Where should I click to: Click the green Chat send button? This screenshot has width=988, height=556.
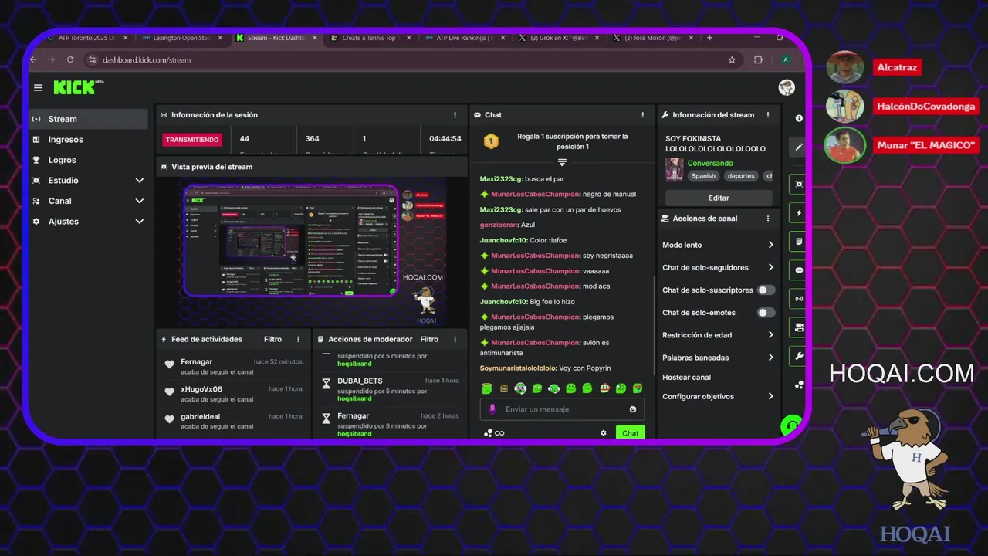click(x=630, y=433)
